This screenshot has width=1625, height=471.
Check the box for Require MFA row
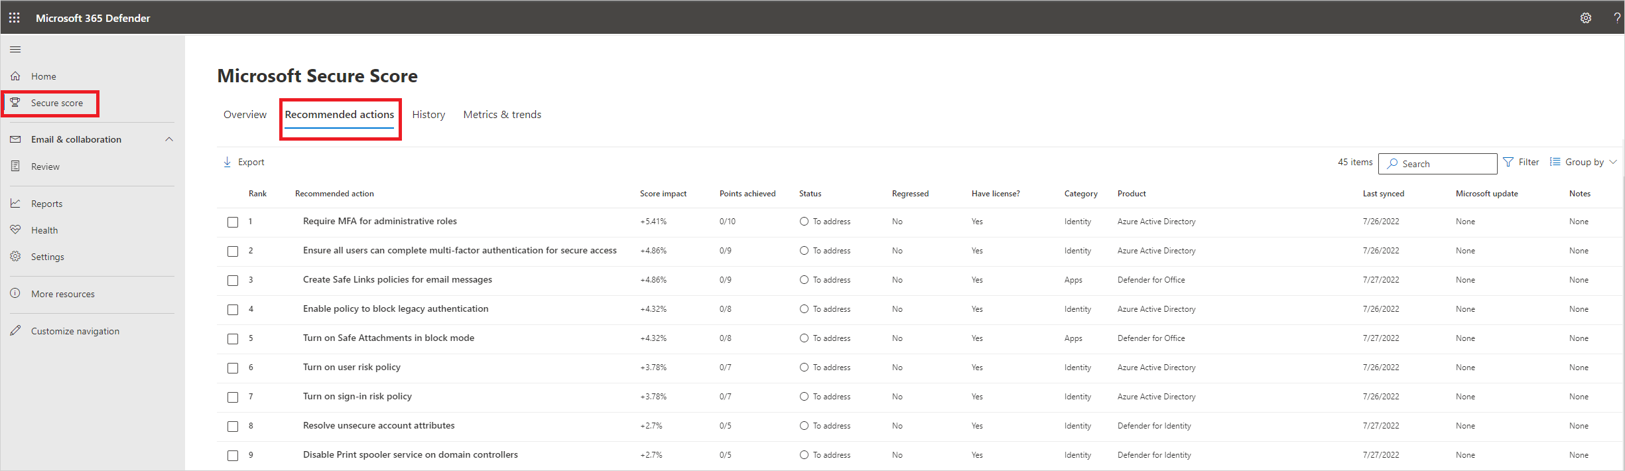(233, 222)
